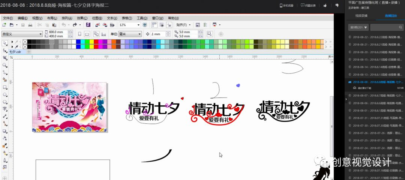Expand the redo history arrow
The width and height of the screenshot is (405, 180).
(x=80, y=25)
